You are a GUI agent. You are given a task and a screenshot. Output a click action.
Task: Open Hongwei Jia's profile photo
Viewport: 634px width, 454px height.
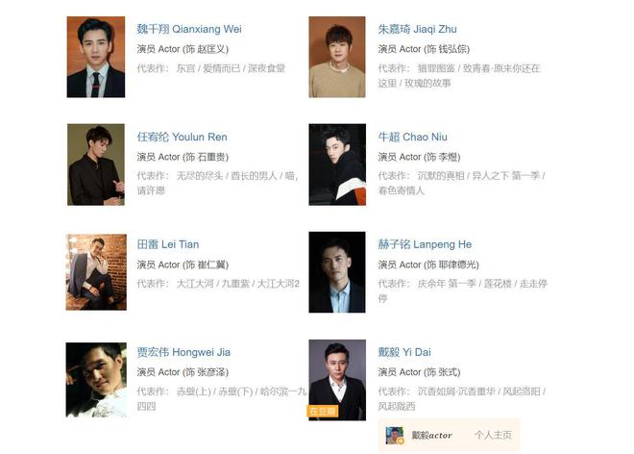coord(96,380)
